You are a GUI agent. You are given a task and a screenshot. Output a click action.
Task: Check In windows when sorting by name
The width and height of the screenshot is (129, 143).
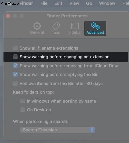click(x=23, y=101)
